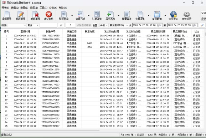Click the 退回件 status in row 1
This screenshot has height=138, width=206.
click(196, 36)
